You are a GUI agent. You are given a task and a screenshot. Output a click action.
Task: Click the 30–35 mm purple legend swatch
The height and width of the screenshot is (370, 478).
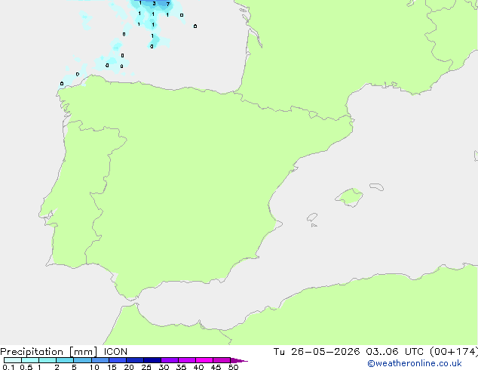point(170,360)
